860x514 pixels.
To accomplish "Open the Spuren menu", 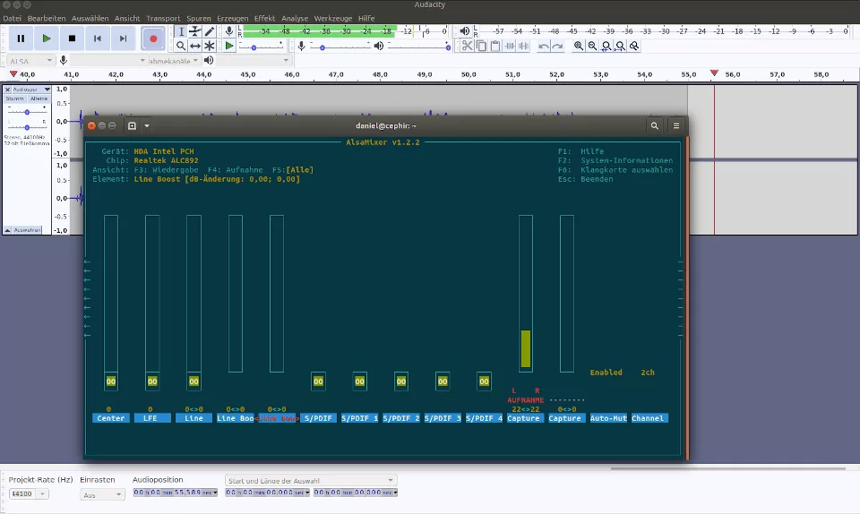I will pos(198,18).
